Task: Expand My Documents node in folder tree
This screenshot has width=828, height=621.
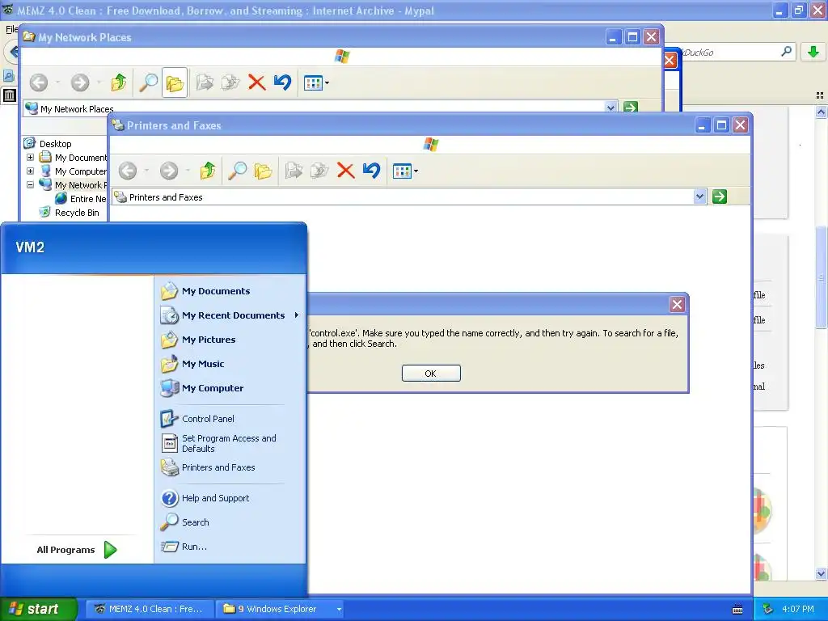Action: click(x=30, y=158)
